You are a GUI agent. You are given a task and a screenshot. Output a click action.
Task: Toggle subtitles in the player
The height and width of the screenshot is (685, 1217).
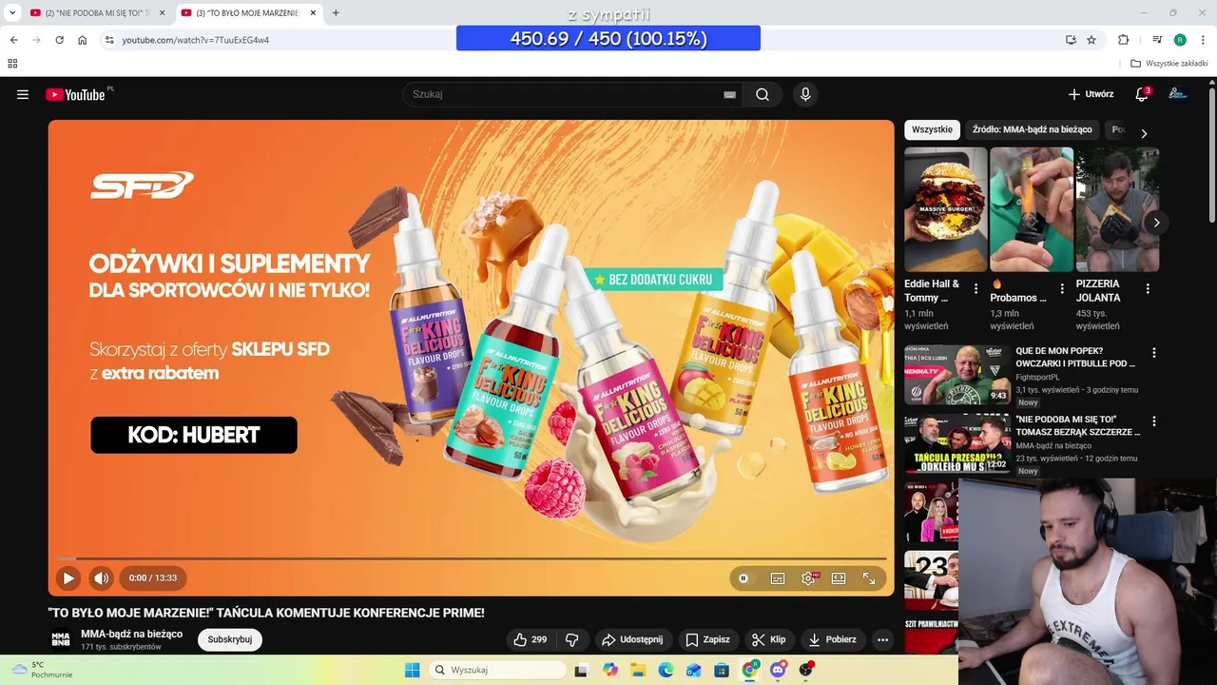[778, 578]
